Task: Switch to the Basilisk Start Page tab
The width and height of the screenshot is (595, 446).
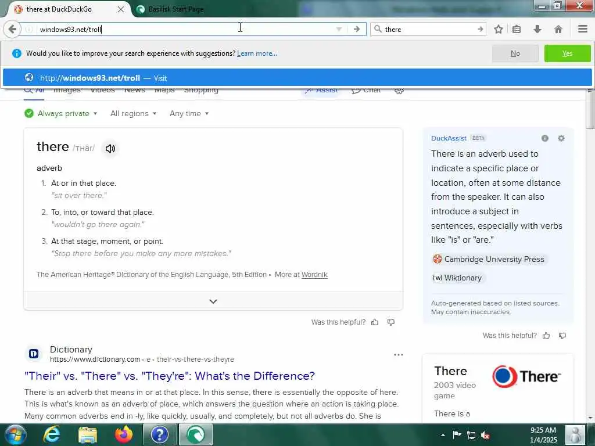Action: click(175, 9)
